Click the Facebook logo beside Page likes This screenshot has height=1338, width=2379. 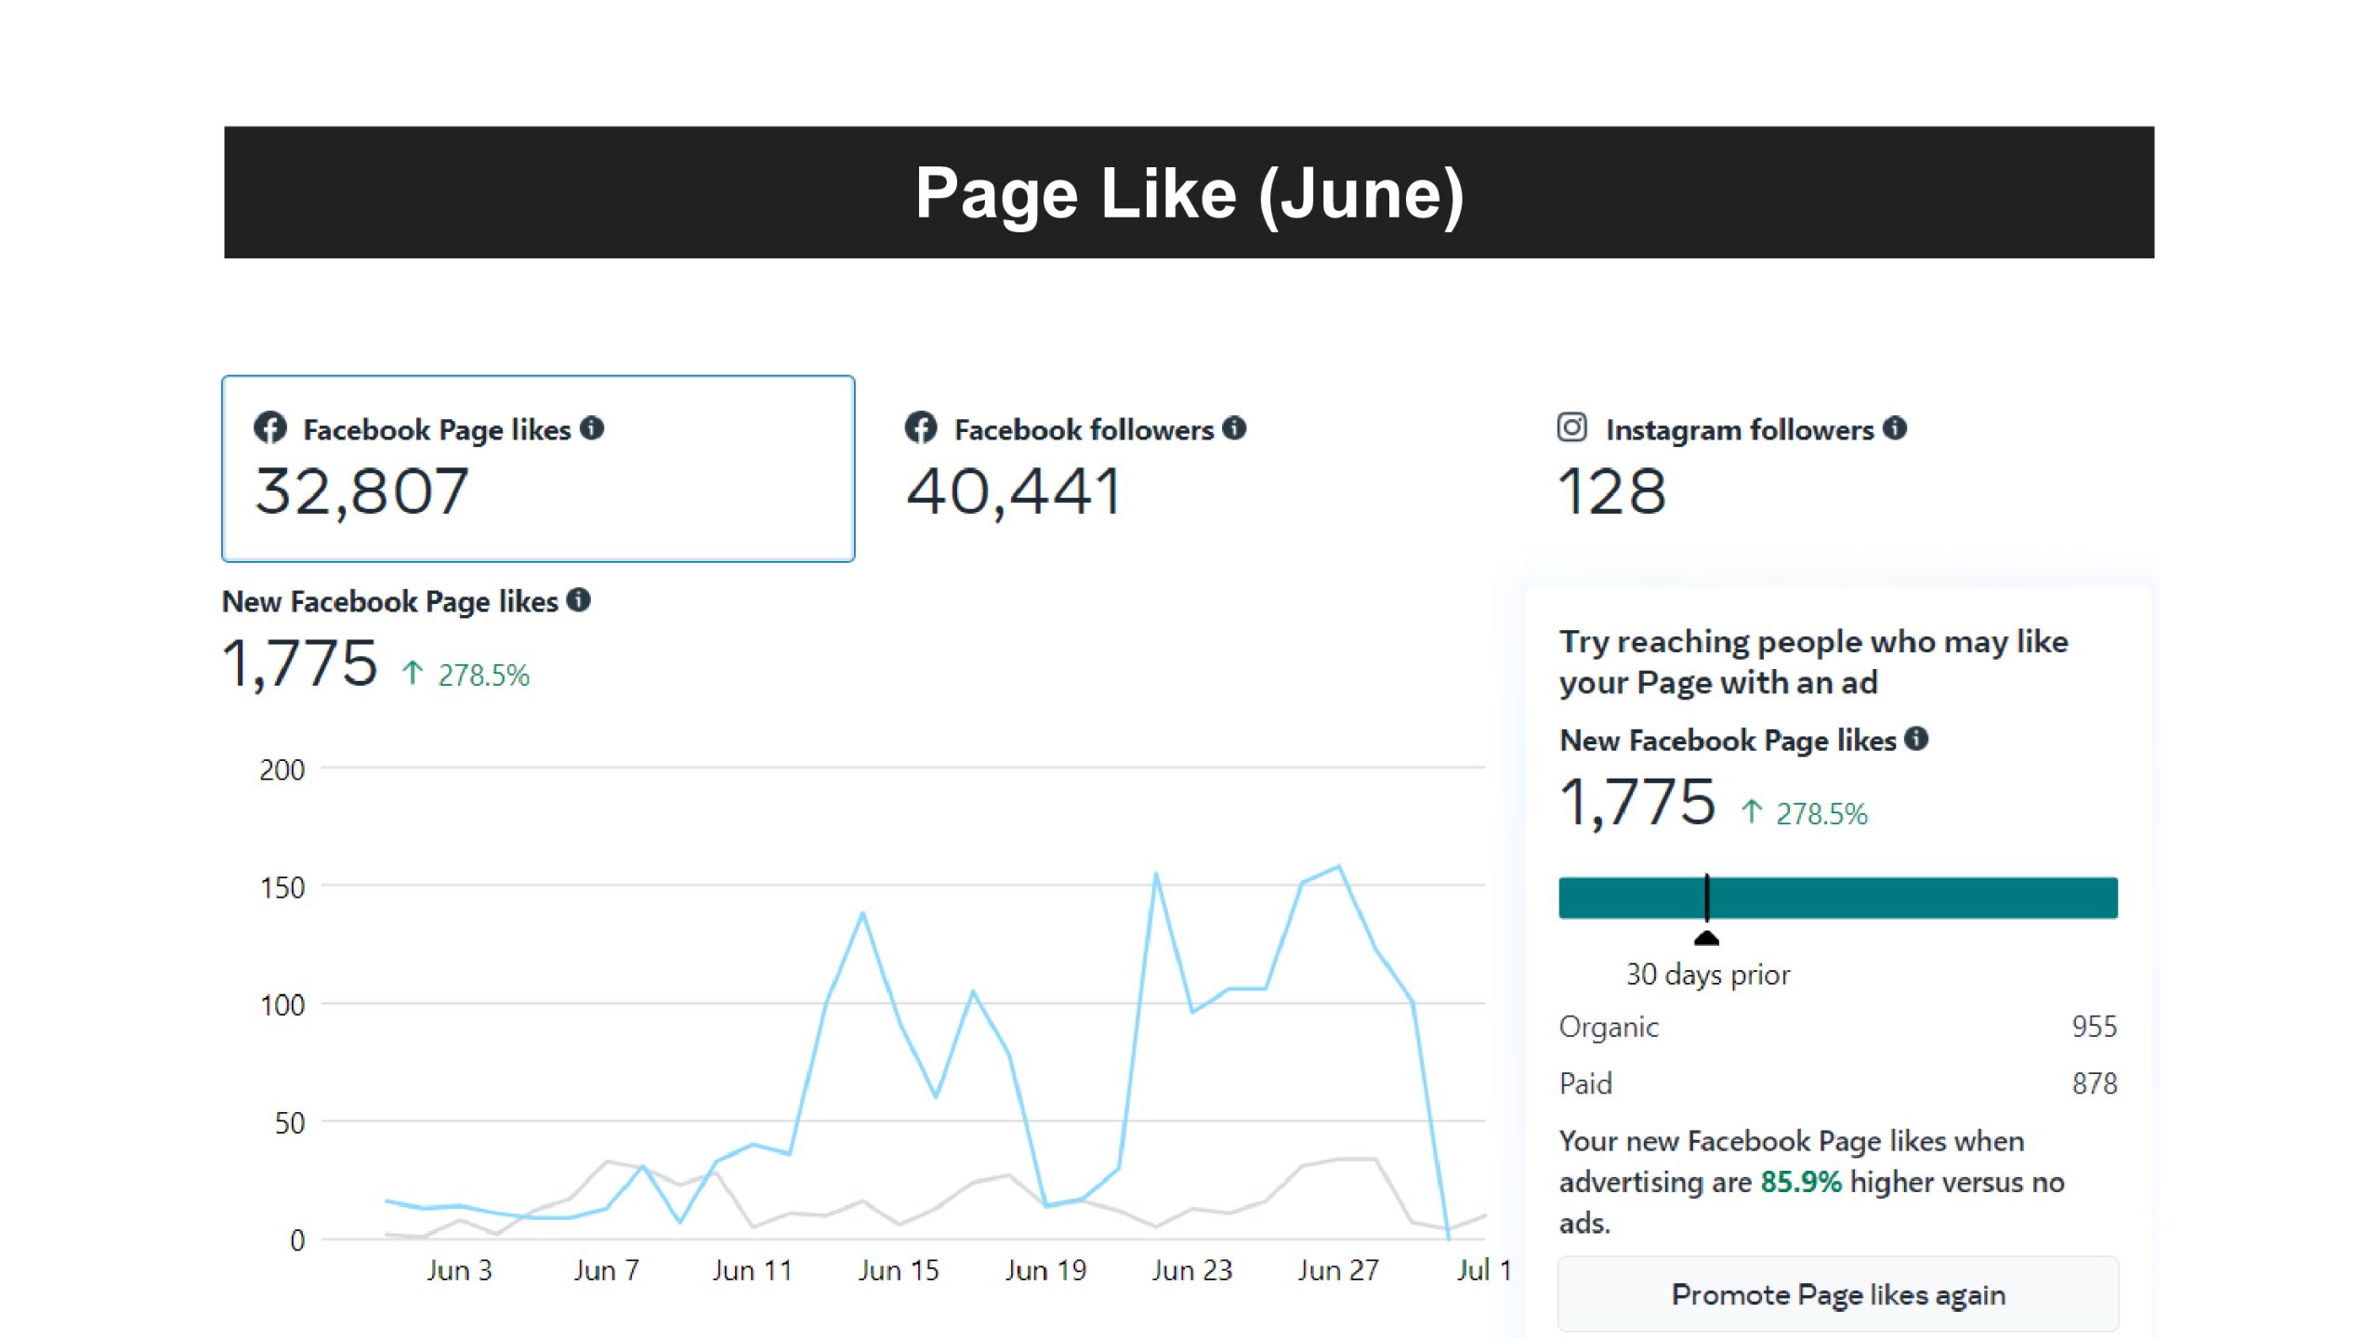pyautogui.click(x=270, y=428)
